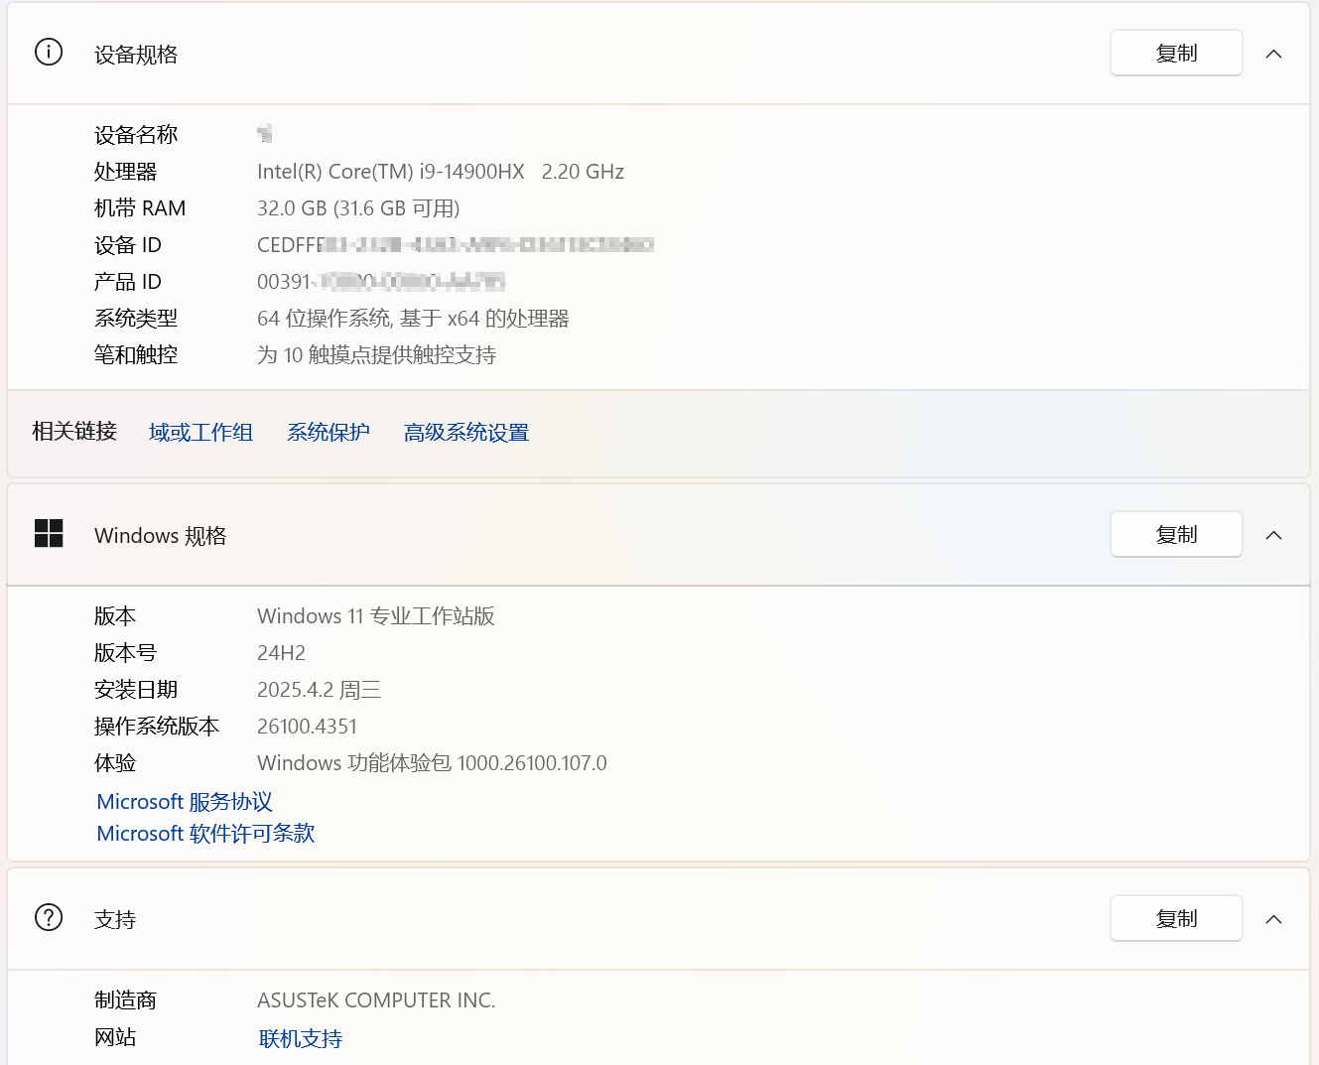Select the install date 2025.4.2 周三
Image resolution: width=1319 pixels, height=1065 pixels.
pyautogui.click(x=319, y=690)
